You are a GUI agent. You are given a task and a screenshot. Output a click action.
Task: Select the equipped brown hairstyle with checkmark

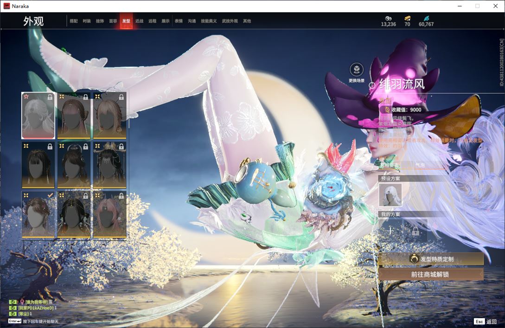(38, 215)
